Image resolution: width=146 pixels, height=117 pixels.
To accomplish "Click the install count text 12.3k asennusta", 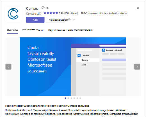I will tap(104, 13).
